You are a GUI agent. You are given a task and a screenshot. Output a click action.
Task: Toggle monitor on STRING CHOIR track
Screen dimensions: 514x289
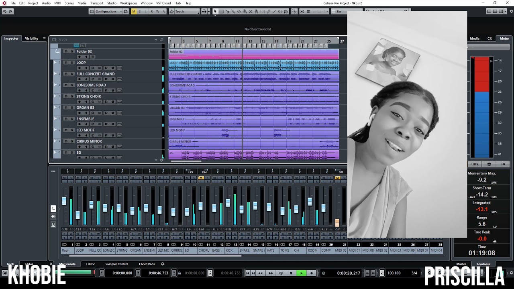[x=86, y=102]
